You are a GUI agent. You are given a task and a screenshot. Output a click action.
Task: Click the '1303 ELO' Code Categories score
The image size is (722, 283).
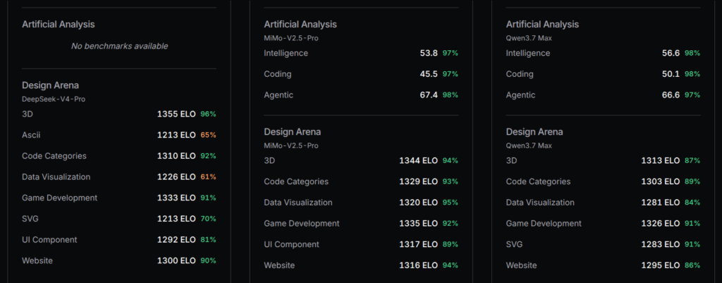coord(661,181)
